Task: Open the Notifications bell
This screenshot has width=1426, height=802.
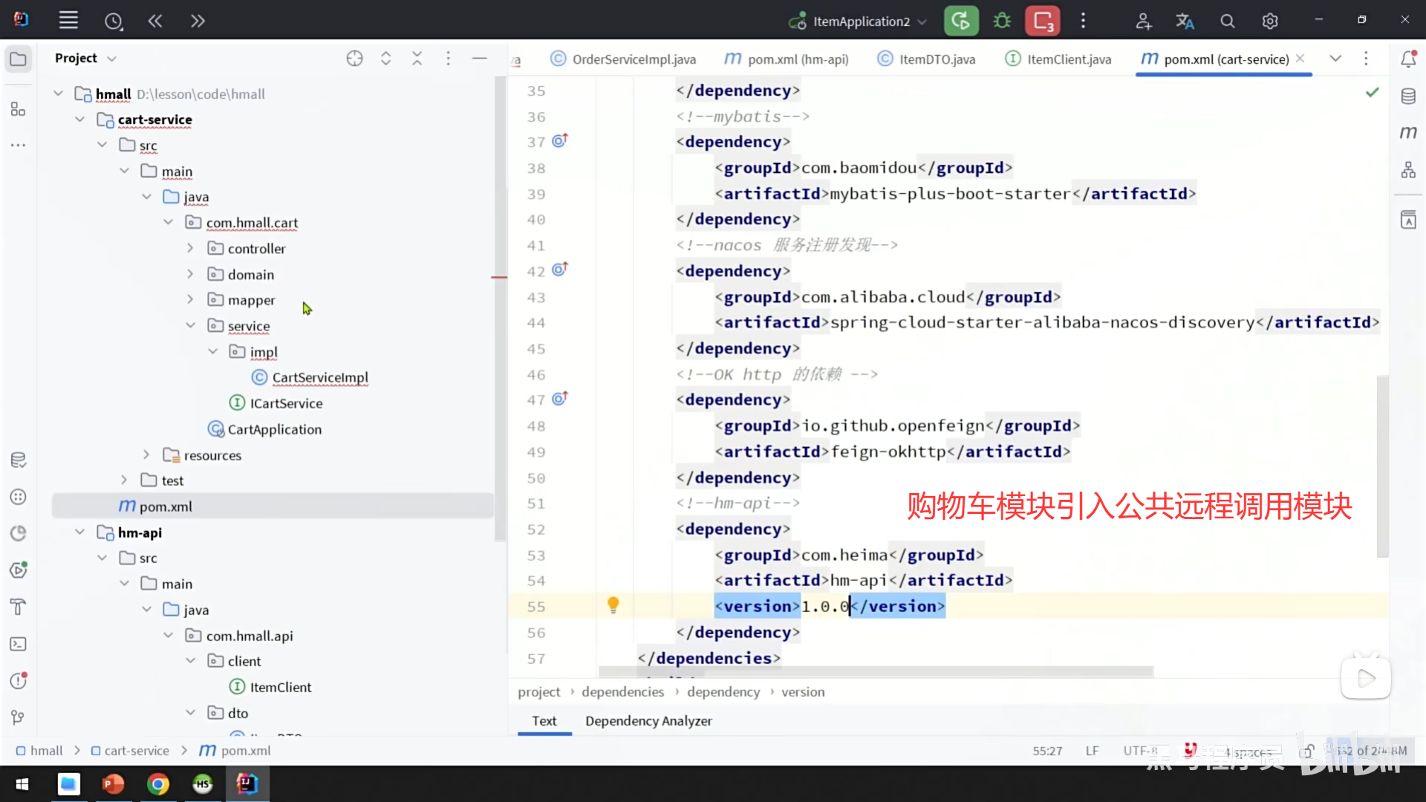Action: pyautogui.click(x=1408, y=59)
